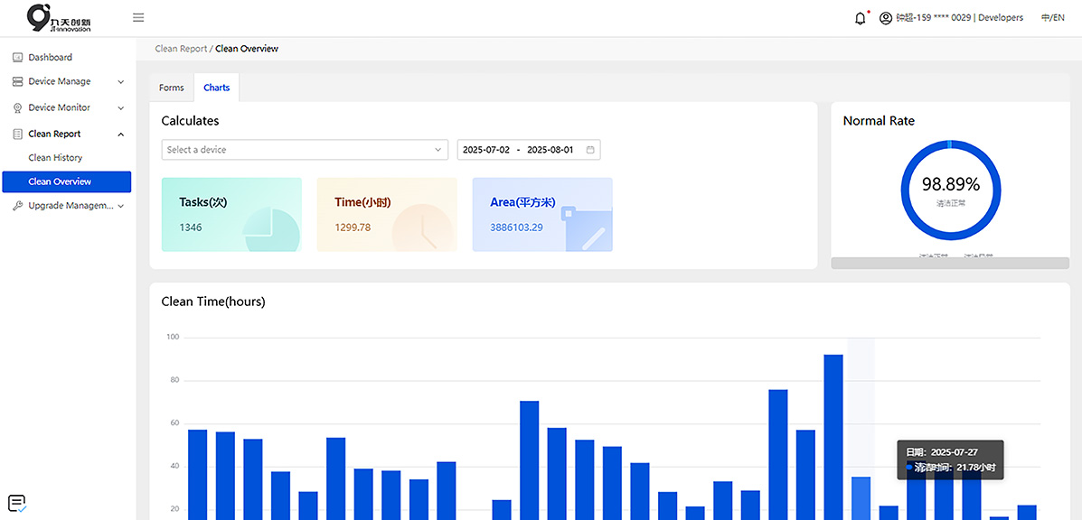Viewport: 1082px width, 520px height.
Task: Click the Area(平方米) card
Action: (x=542, y=214)
